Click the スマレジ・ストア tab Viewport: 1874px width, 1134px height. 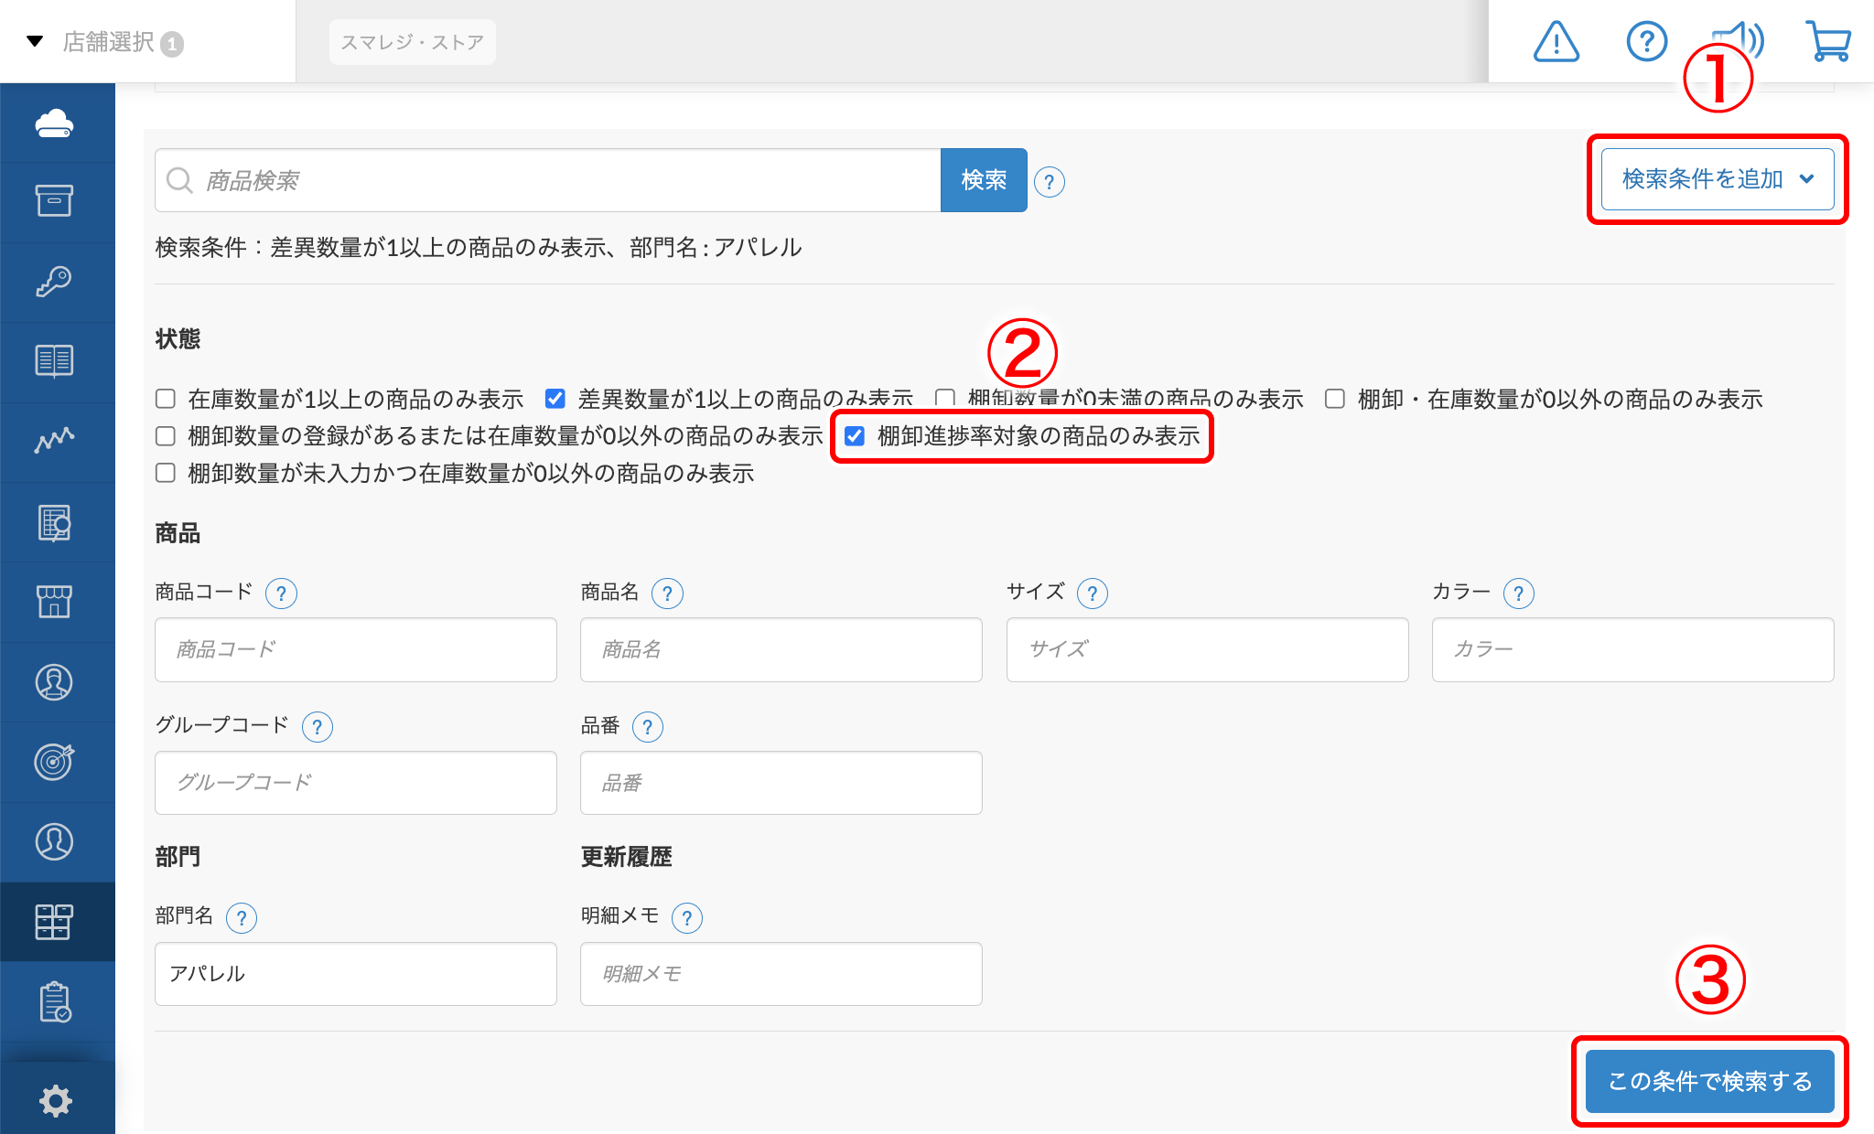click(x=412, y=42)
